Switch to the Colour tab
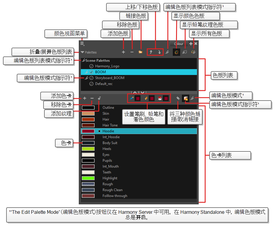This screenshot has width=276, height=227. 178,44
